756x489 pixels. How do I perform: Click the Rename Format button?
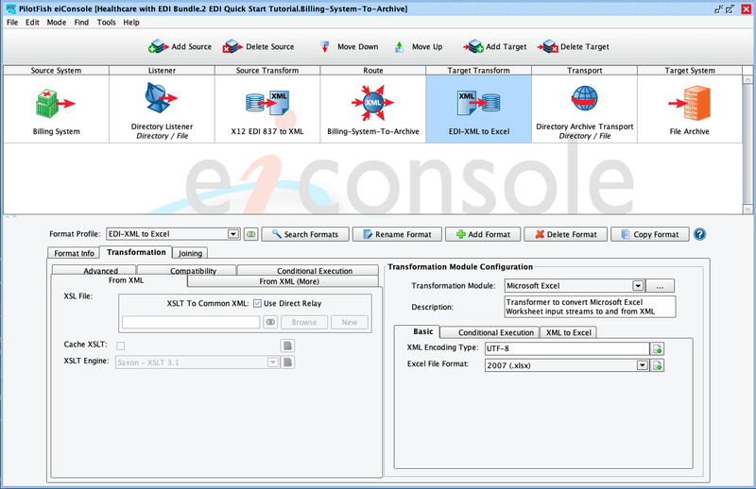coord(397,234)
